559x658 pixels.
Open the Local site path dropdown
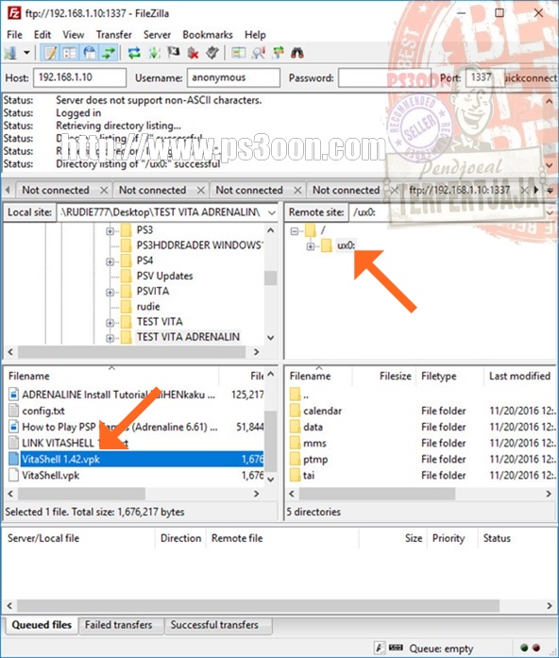pos(272,212)
